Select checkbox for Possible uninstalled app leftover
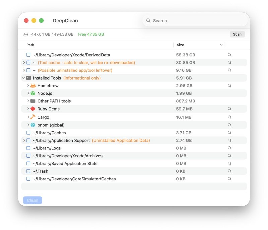The height and width of the screenshot is (230, 268). tap(28, 70)
